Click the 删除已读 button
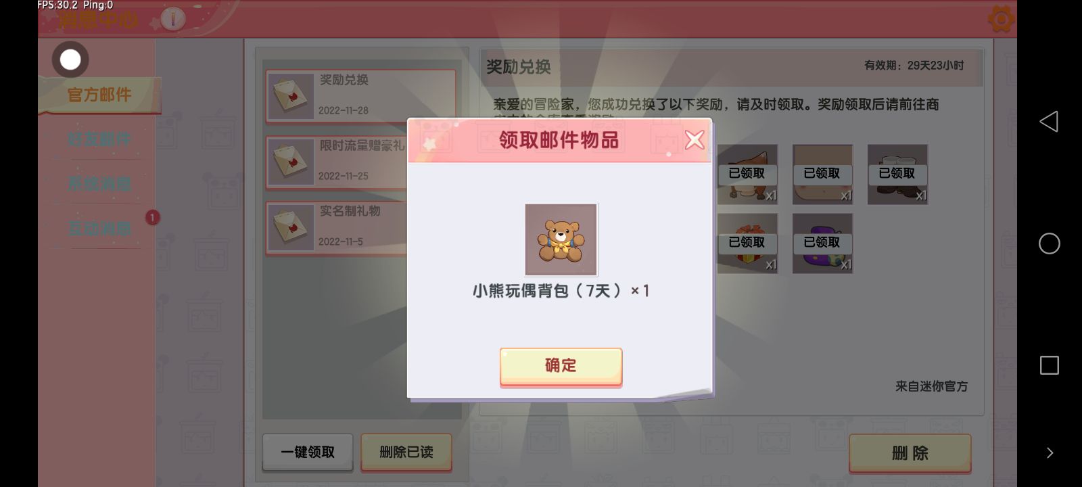1082x487 pixels. point(406,453)
